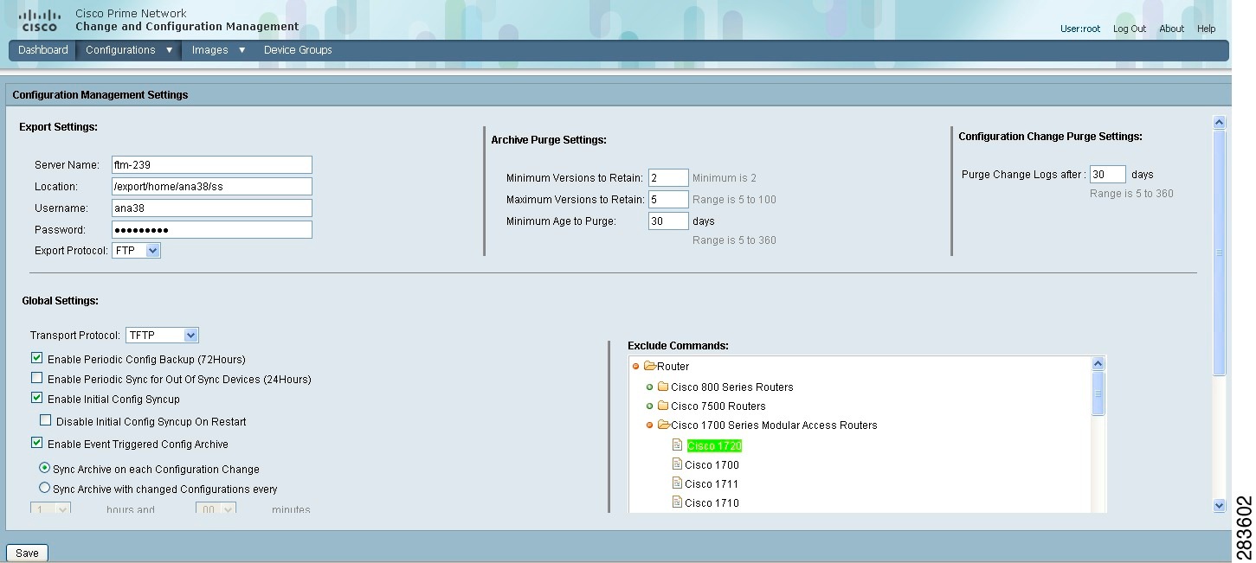
Task: Click the main panel scroll down arrow
Action: tap(1220, 506)
